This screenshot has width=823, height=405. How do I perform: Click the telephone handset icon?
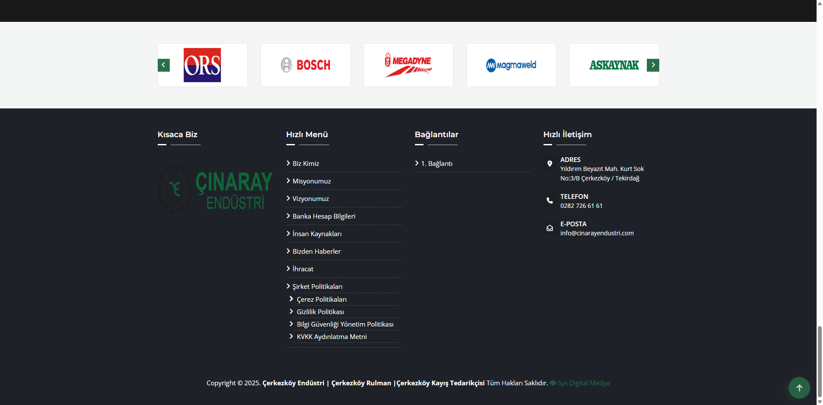550,201
